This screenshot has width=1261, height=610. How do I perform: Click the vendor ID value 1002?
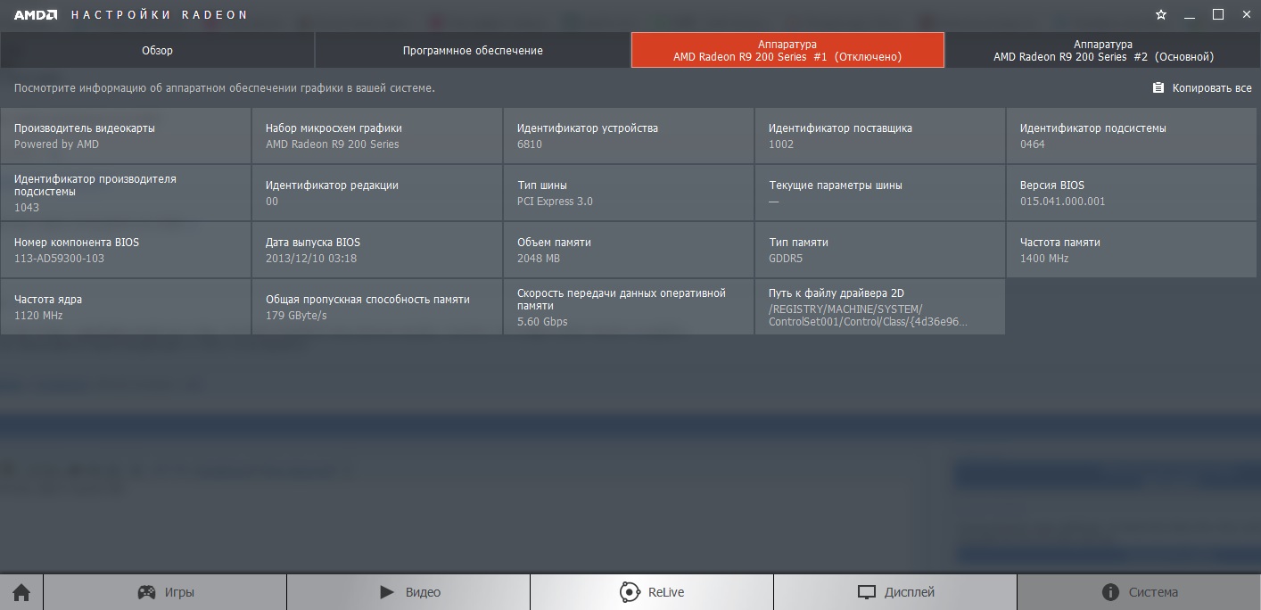[781, 144]
